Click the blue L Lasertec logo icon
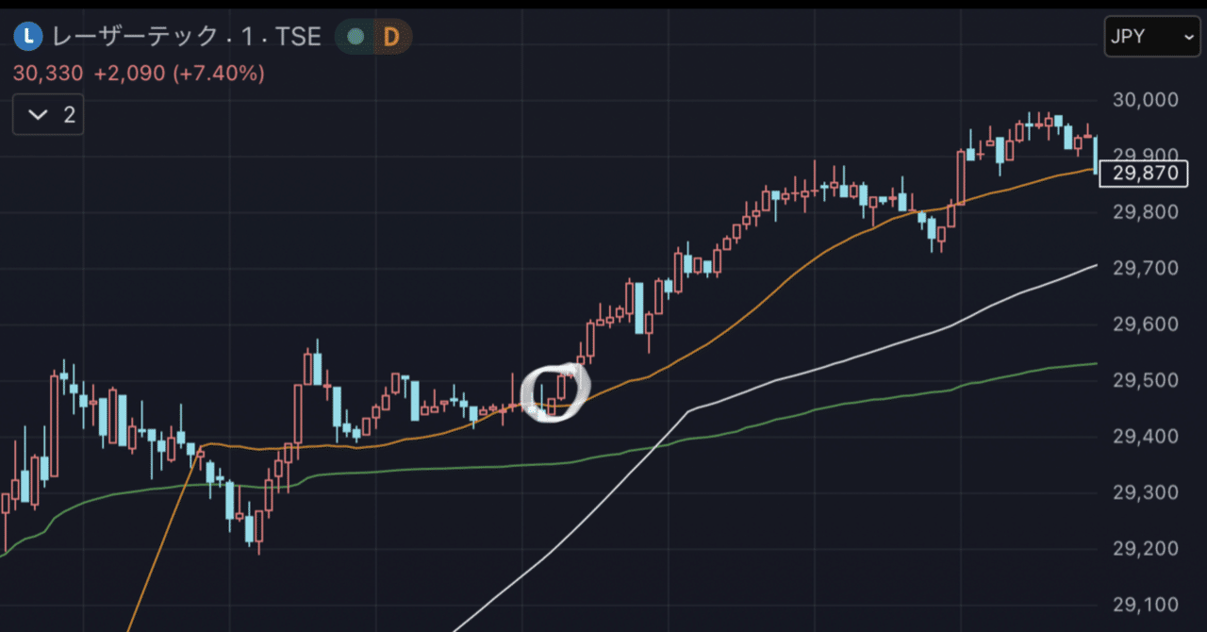This screenshot has width=1207, height=632. point(31,37)
